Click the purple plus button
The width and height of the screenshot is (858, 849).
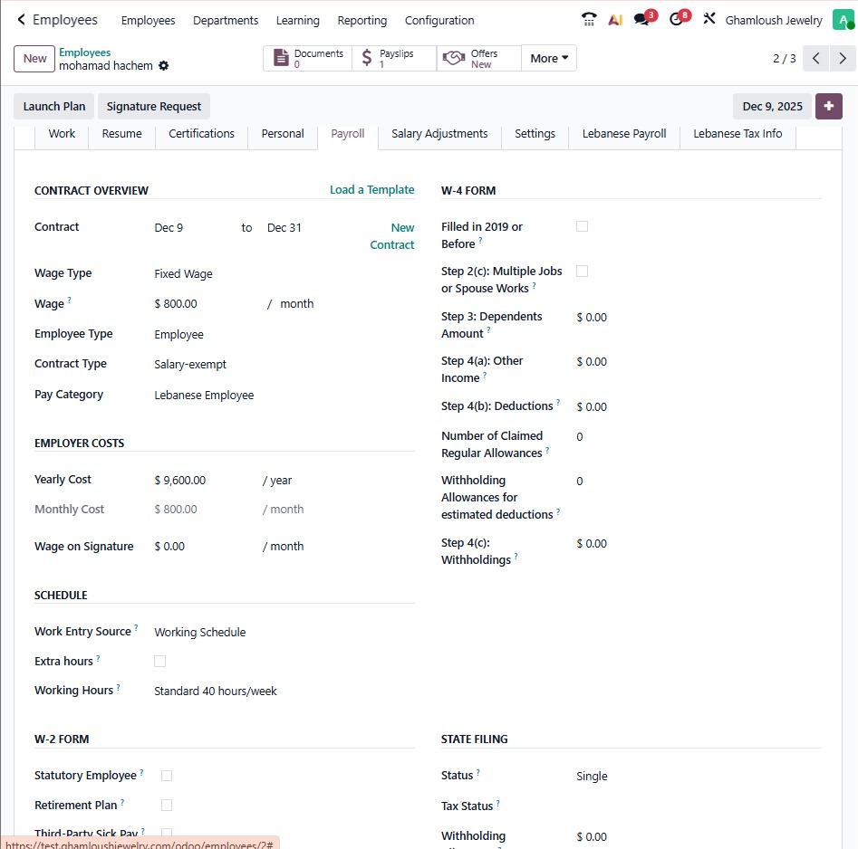[x=828, y=106]
